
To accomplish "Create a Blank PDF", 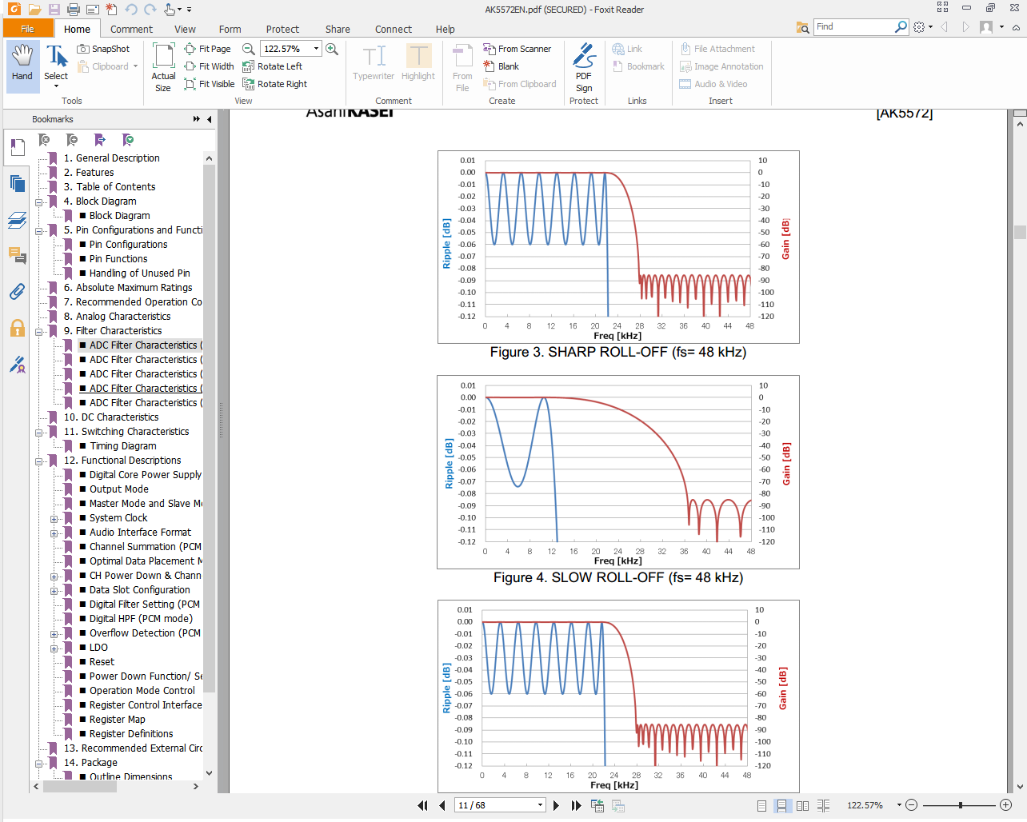I will (x=502, y=66).
